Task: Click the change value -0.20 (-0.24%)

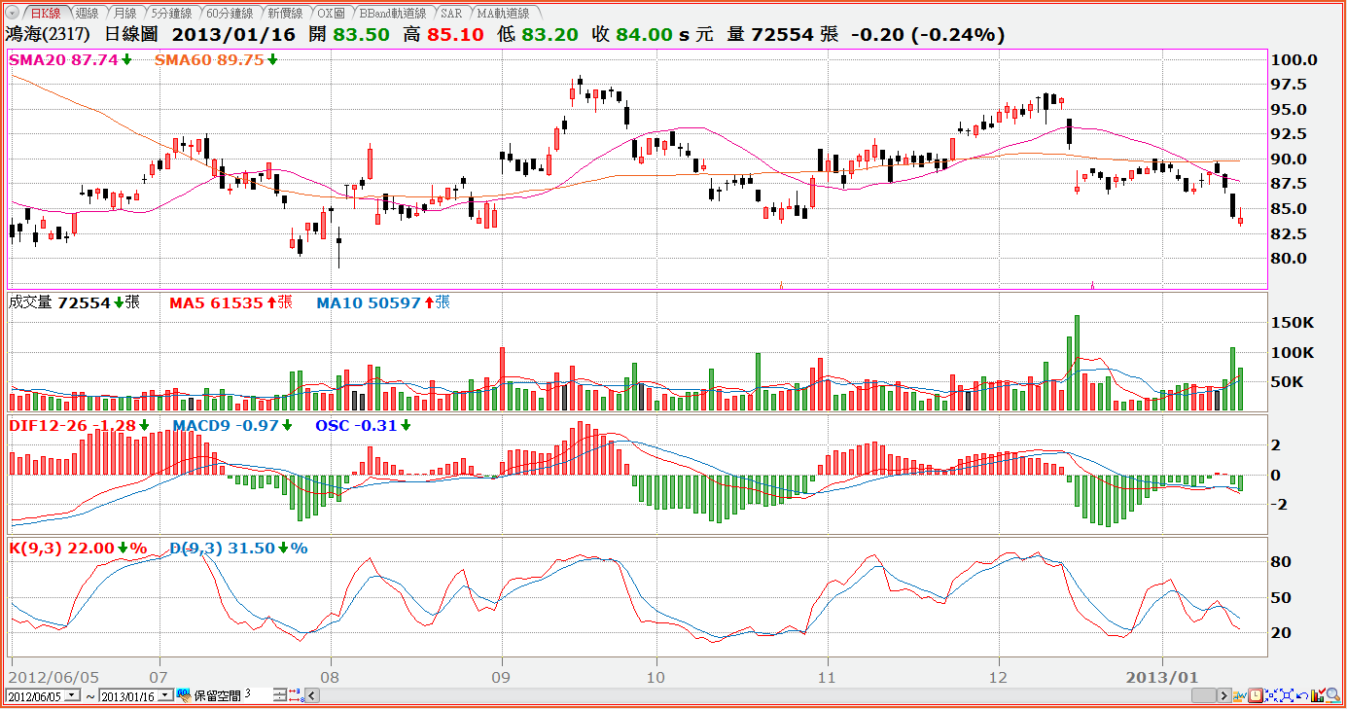Action: point(928,34)
